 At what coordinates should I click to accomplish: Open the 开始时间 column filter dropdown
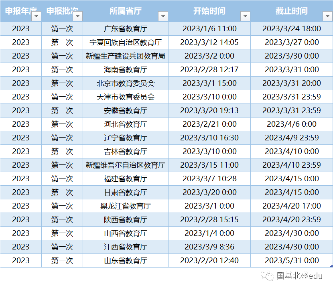click(245, 16)
